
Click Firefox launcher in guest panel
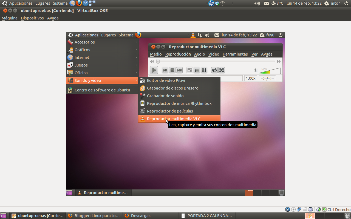pos(138,35)
